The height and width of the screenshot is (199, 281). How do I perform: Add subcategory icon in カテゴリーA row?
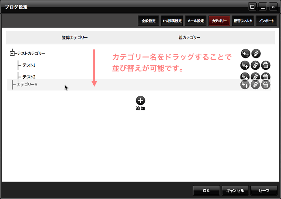point(245,85)
